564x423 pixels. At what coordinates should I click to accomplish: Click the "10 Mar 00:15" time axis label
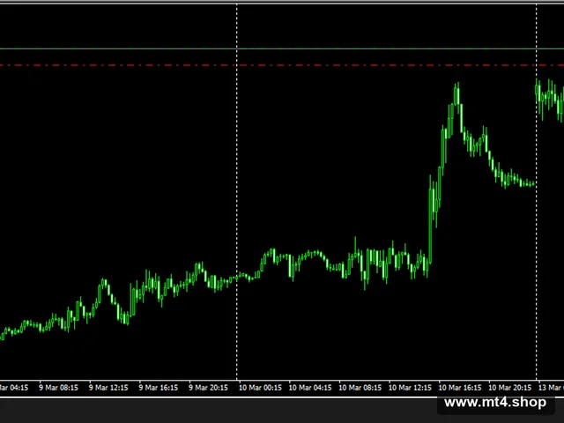[260, 388]
